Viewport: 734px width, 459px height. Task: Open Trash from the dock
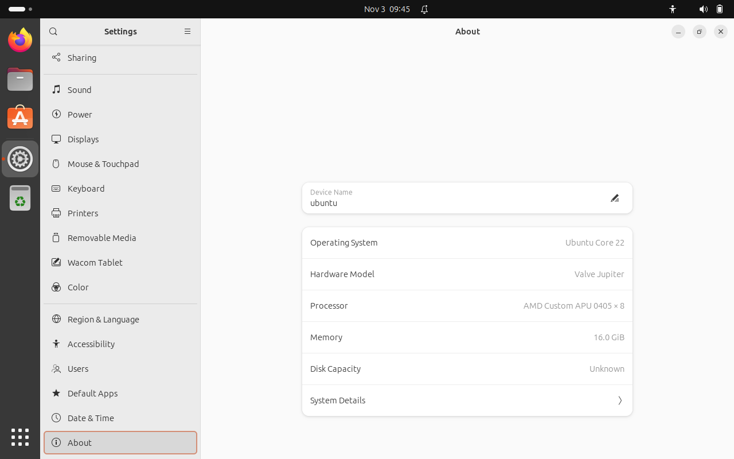click(x=20, y=198)
